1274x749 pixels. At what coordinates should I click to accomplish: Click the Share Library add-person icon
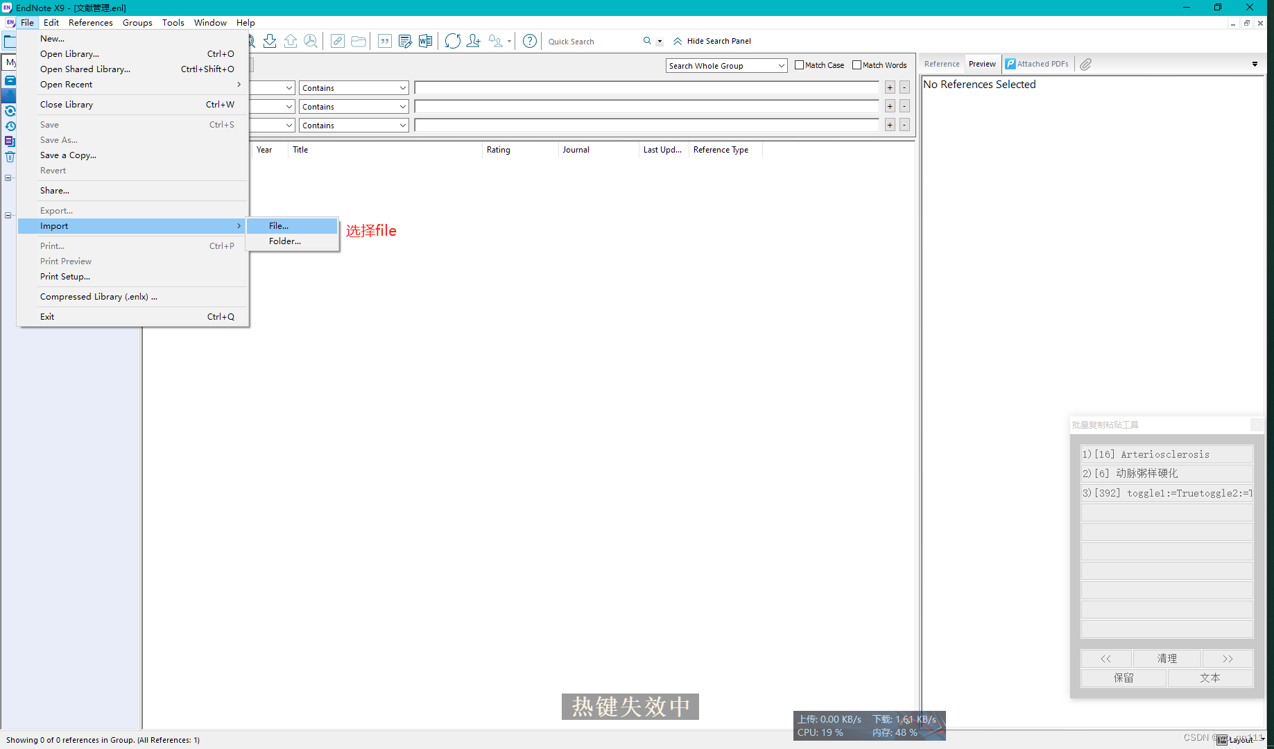click(x=473, y=41)
